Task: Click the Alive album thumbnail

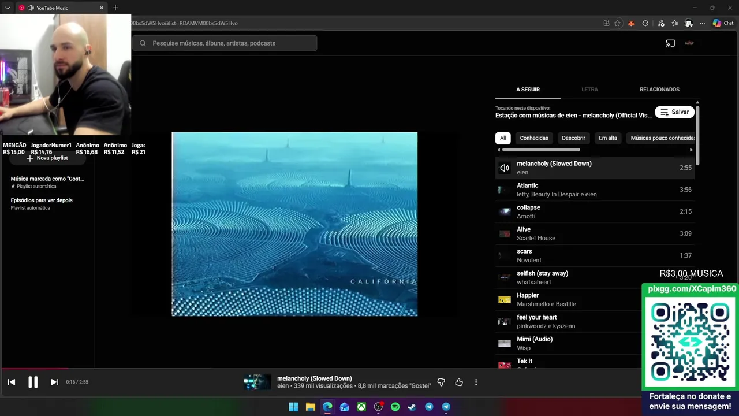Action: pyautogui.click(x=505, y=234)
